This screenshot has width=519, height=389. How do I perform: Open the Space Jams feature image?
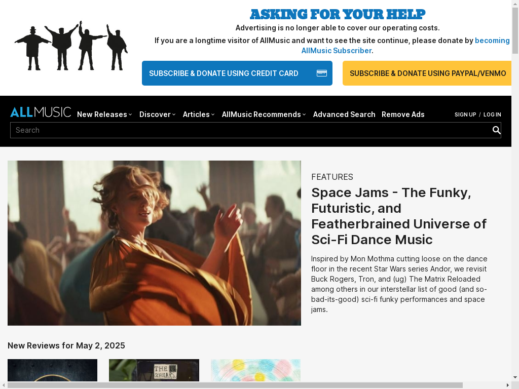click(154, 243)
